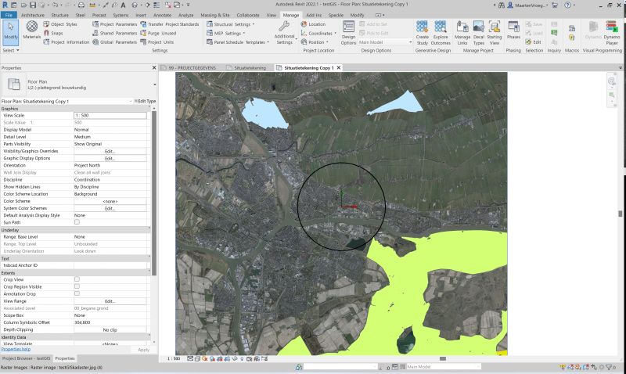Click Edit Type in Properties panel
The image size is (626, 374).
pos(145,102)
